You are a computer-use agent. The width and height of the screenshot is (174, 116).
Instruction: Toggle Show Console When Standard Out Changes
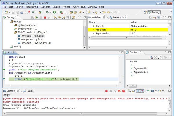(138, 91)
